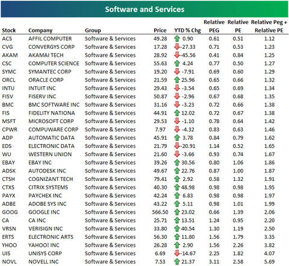Image resolution: width=289 pixels, height=266 pixels.
Task: Click the green up arrow in CSC row
Action: coord(177,63)
